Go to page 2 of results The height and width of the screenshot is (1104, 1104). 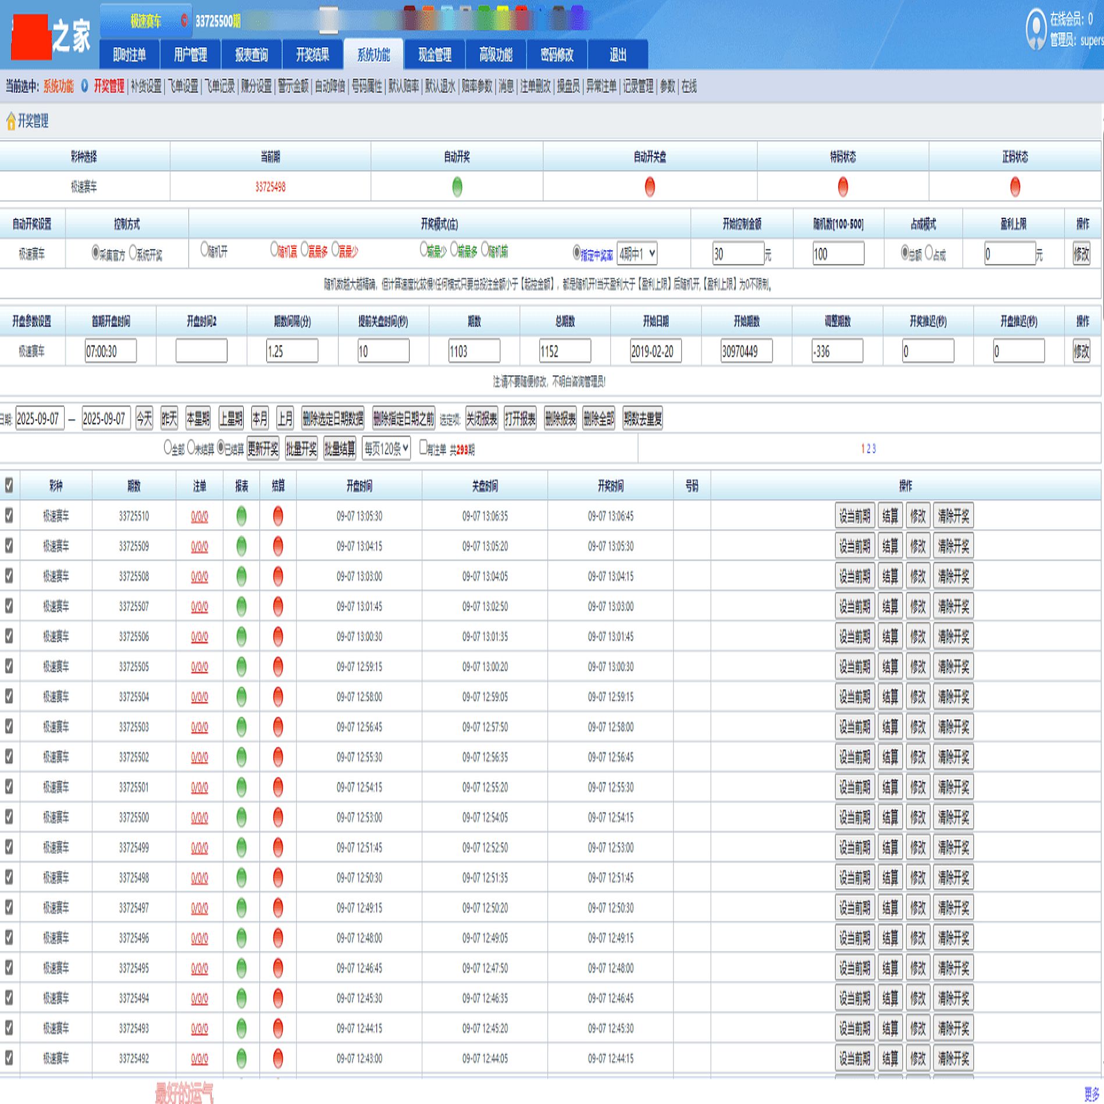pyautogui.click(x=868, y=448)
